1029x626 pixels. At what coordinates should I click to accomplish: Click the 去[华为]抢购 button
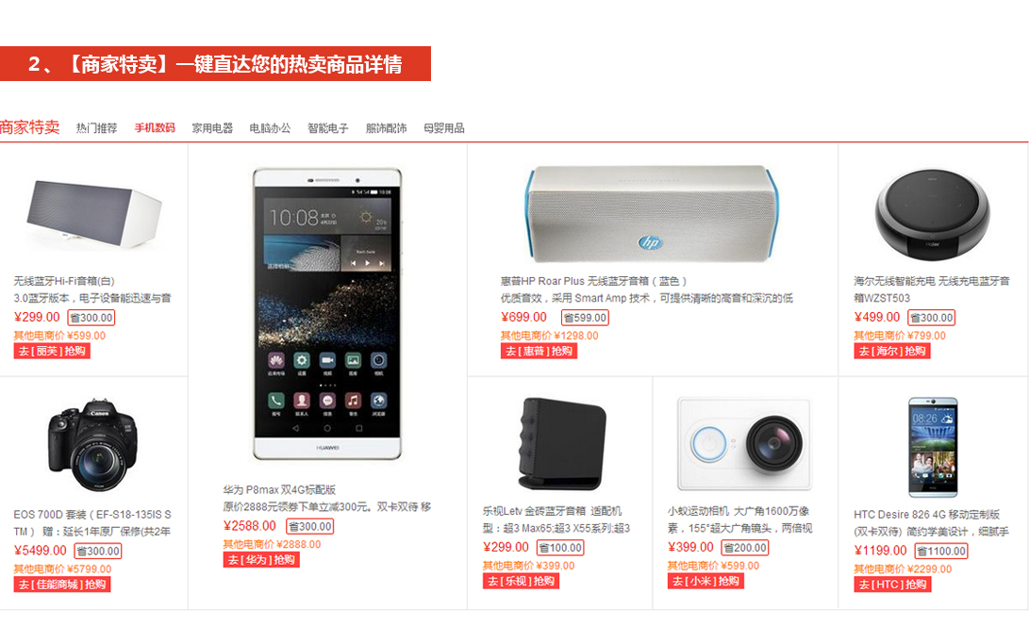coord(261,560)
